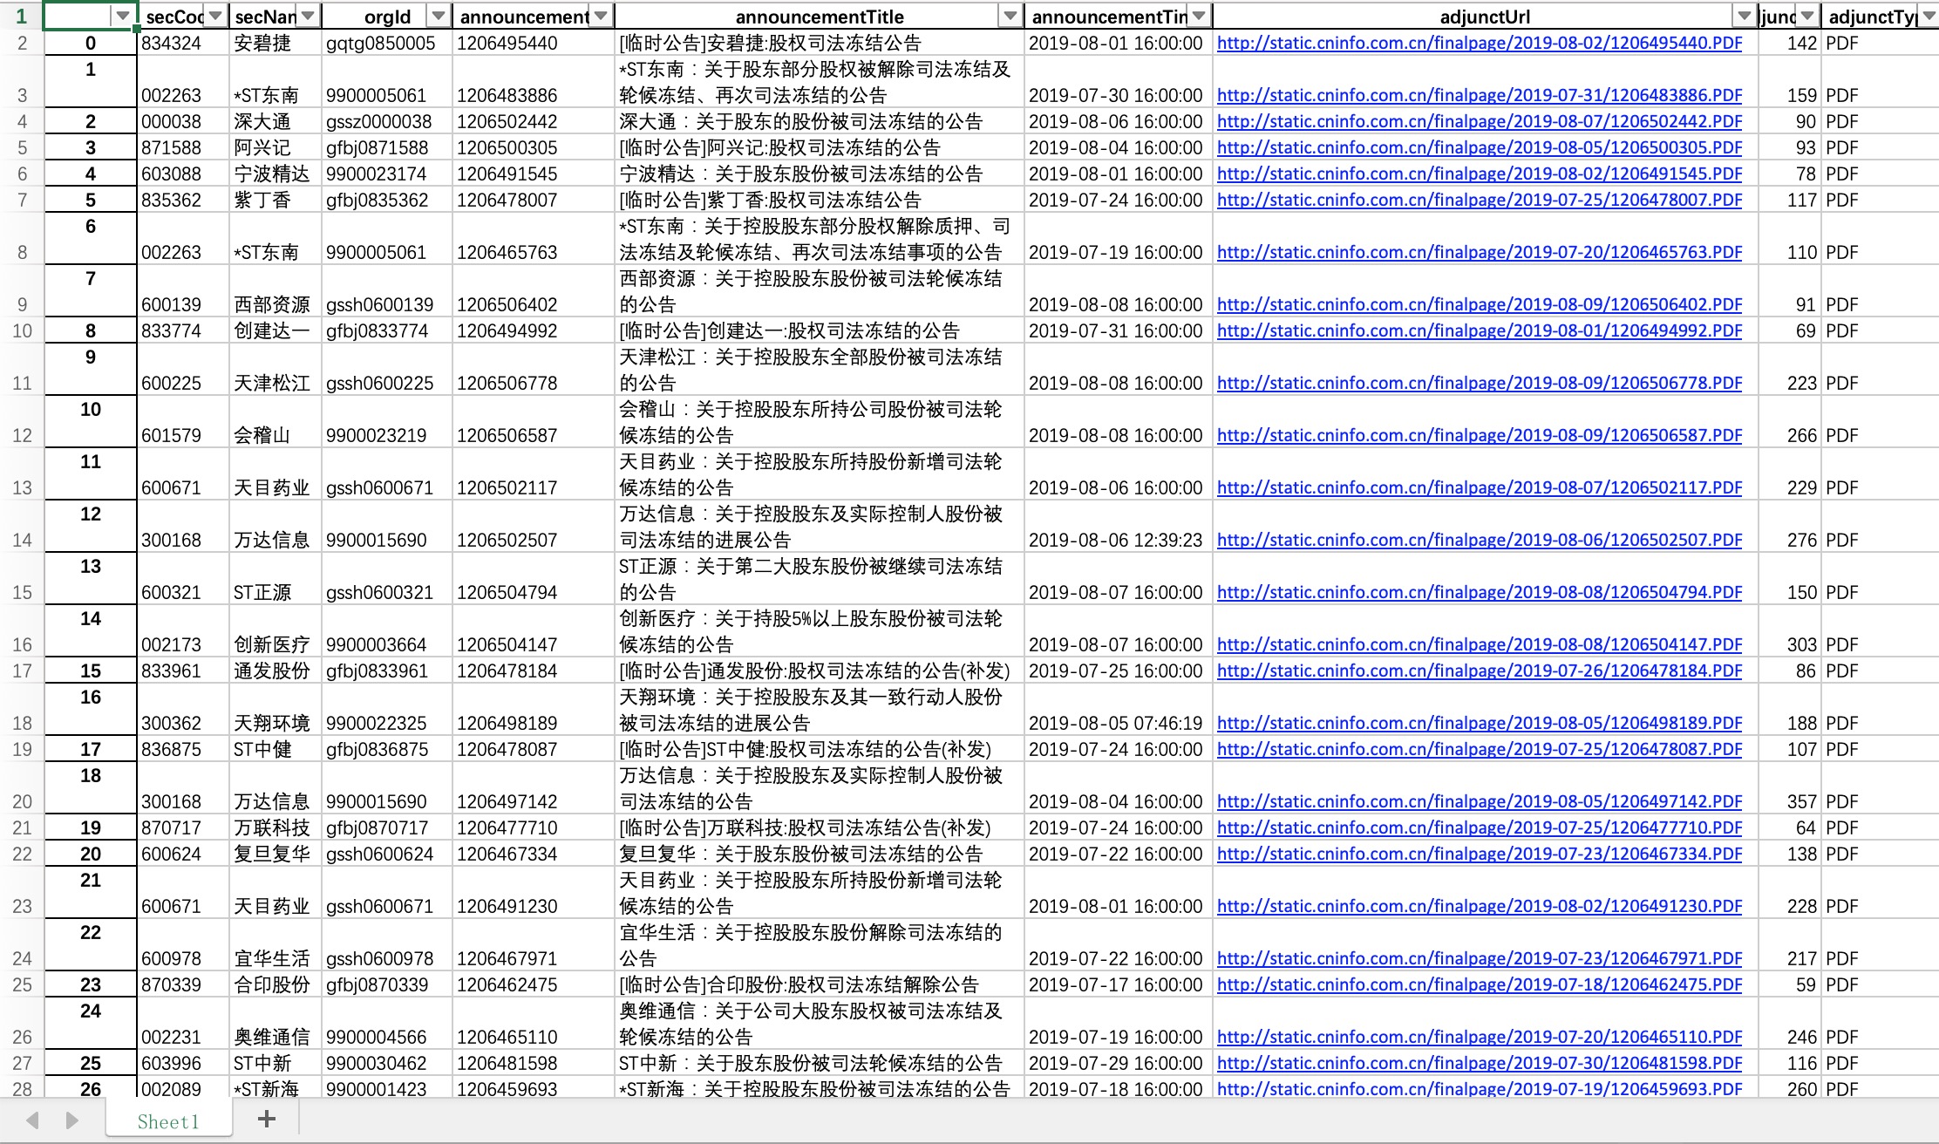Image resolution: width=1939 pixels, height=1144 pixels.
Task: Click the announcementId column header cell
Action: pyautogui.click(x=523, y=17)
